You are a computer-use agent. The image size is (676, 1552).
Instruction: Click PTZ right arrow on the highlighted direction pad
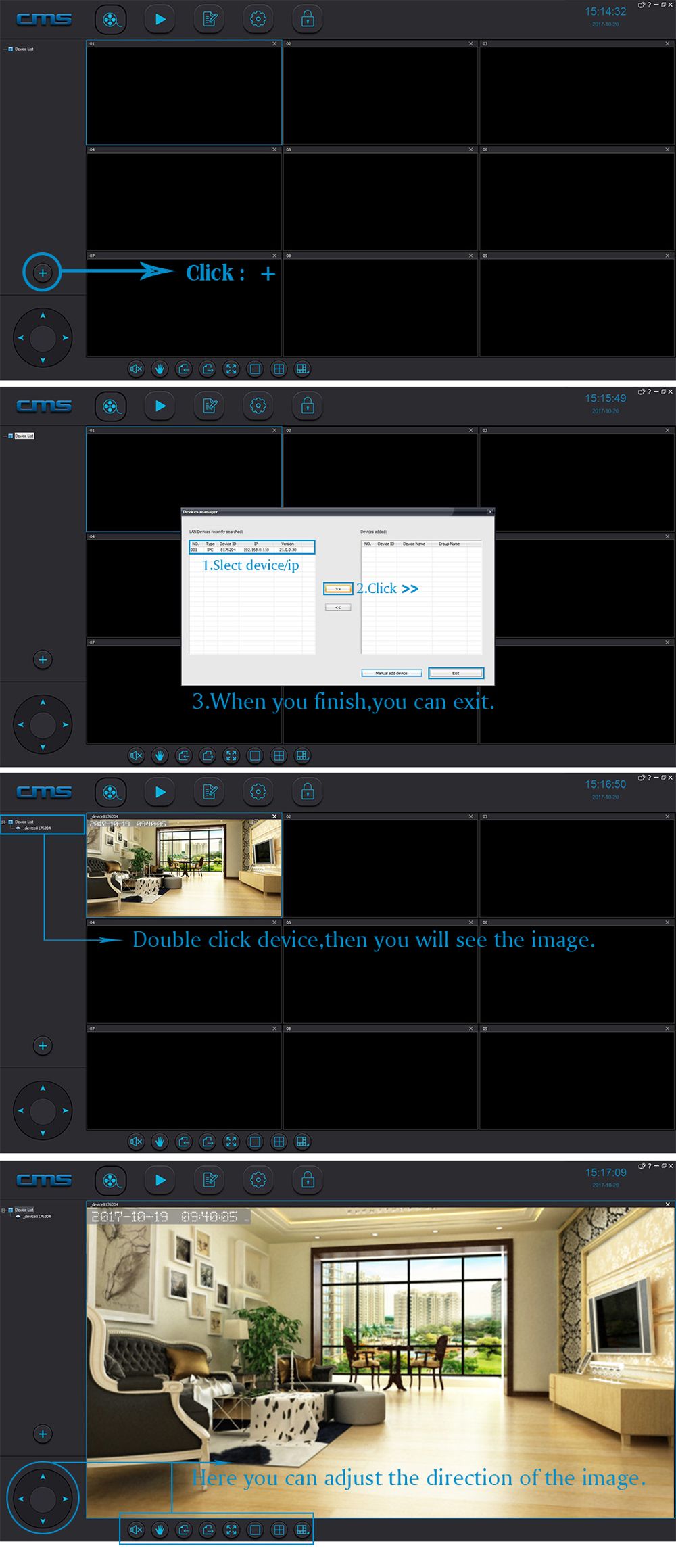tap(66, 1499)
